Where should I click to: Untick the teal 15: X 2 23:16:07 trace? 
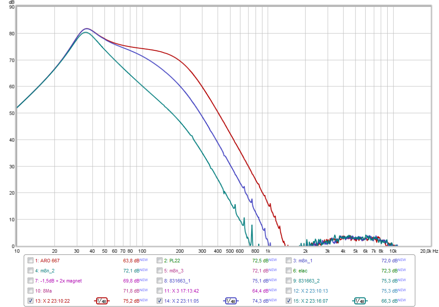(289, 301)
